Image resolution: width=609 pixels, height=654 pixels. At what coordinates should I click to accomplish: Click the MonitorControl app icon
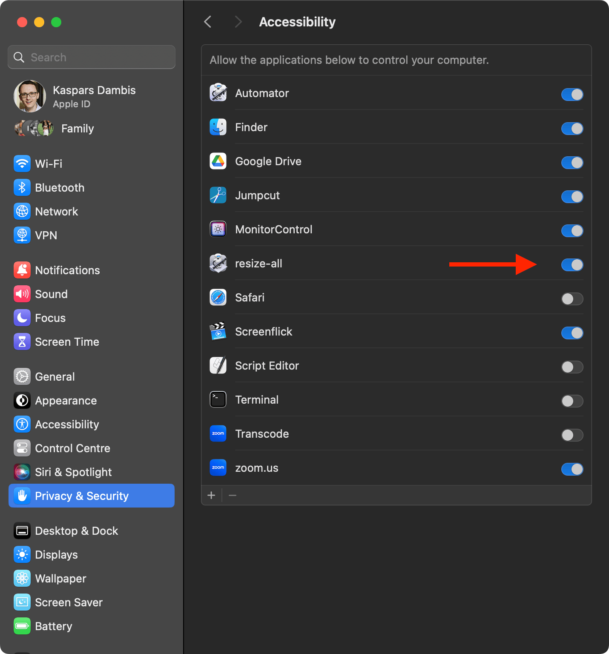coord(218,229)
